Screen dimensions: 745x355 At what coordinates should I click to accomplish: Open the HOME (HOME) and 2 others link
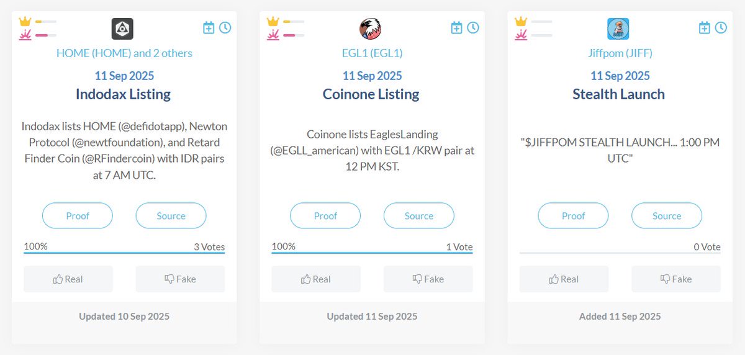[x=124, y=53]
